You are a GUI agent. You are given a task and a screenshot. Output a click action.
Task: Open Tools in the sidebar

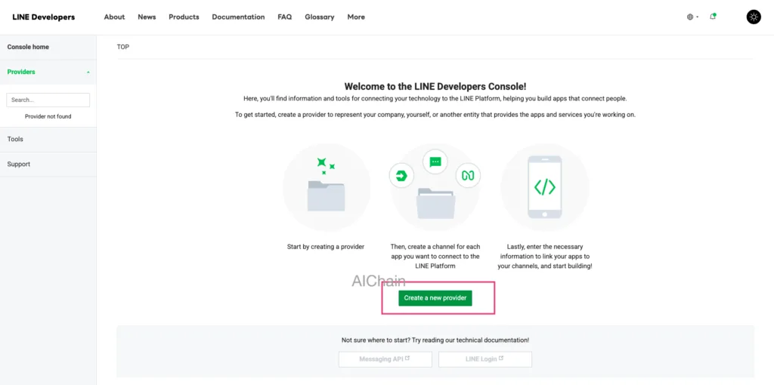(15, 139)
